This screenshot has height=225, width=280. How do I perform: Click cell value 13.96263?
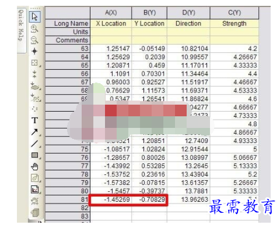[x=194, y=199]
